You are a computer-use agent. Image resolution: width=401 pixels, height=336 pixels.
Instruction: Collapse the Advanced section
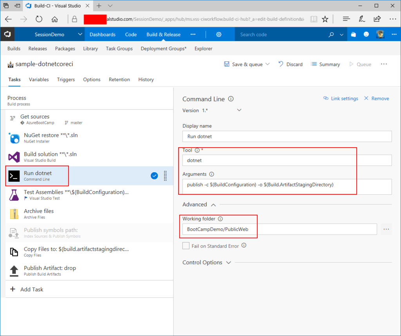(213, 205)
